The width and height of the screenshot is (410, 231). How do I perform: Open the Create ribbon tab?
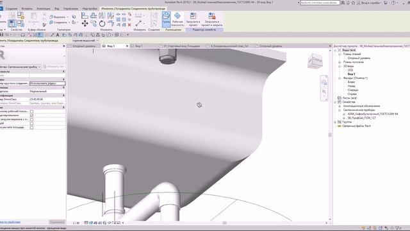pyautogui.click(x=12, y=8)
